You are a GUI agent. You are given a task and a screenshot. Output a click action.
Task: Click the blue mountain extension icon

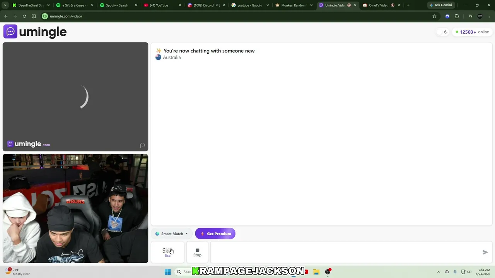(x=447, y=16)
